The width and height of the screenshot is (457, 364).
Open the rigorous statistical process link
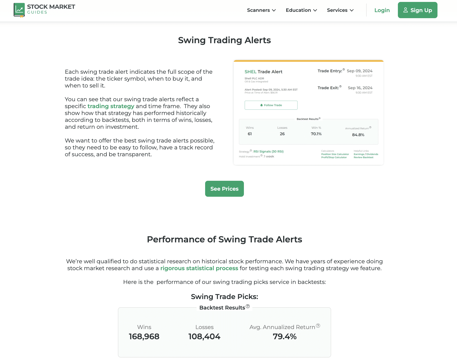pos(199,268)
